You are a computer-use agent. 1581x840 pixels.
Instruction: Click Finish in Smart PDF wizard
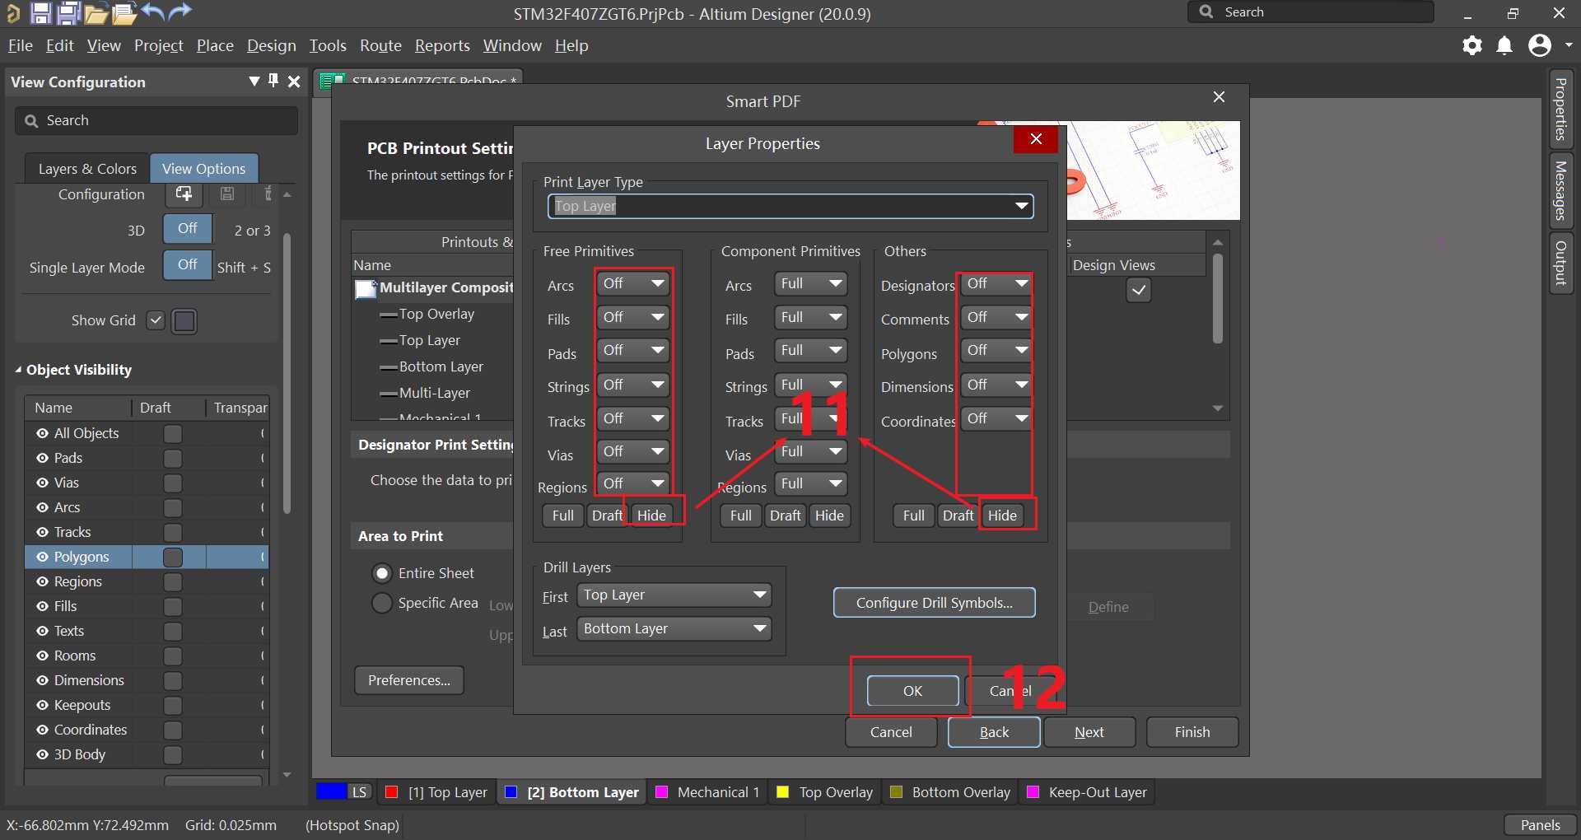point(1192,732)
